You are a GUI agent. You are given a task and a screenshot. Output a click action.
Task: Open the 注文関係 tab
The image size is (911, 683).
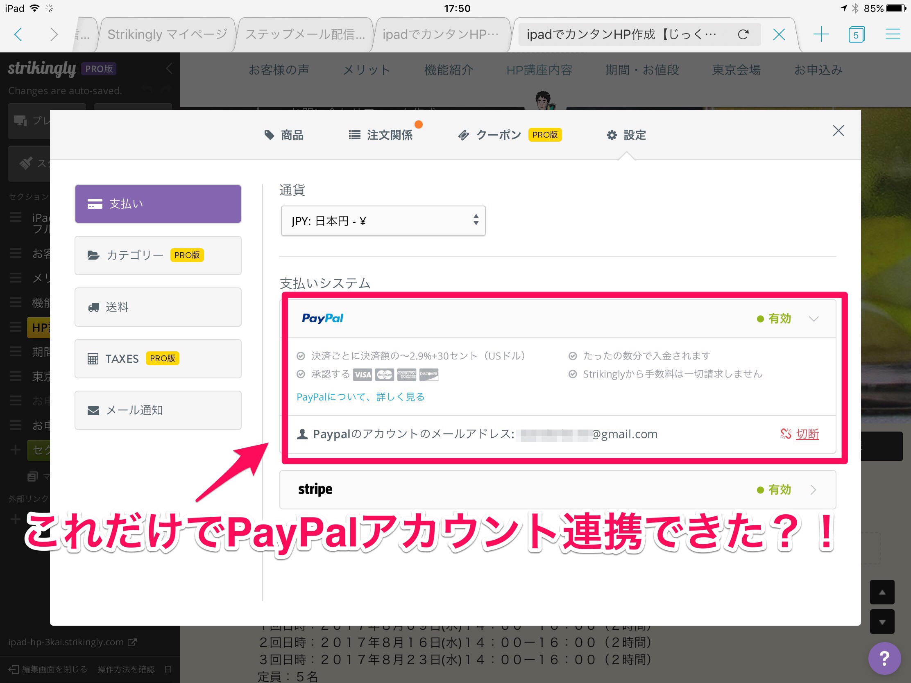[381, 135]
